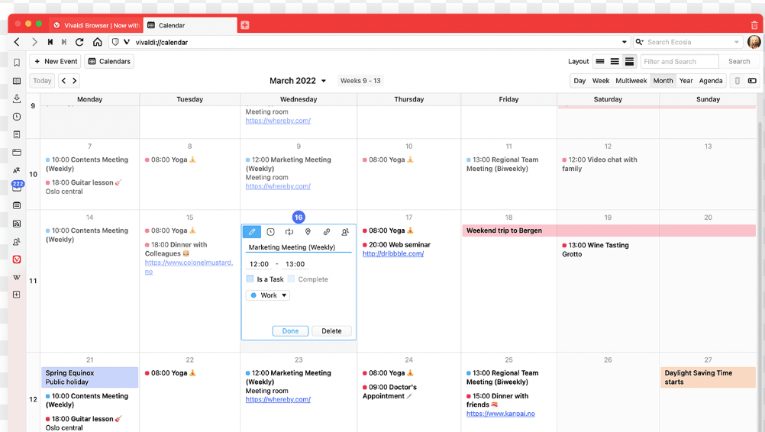The height and width of the screenshot is (432, 765).
Task: Click the calendar Search button
Action: click(x=739, y=61)
